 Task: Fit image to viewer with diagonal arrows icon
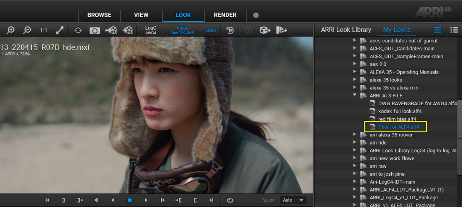(60, 30)
